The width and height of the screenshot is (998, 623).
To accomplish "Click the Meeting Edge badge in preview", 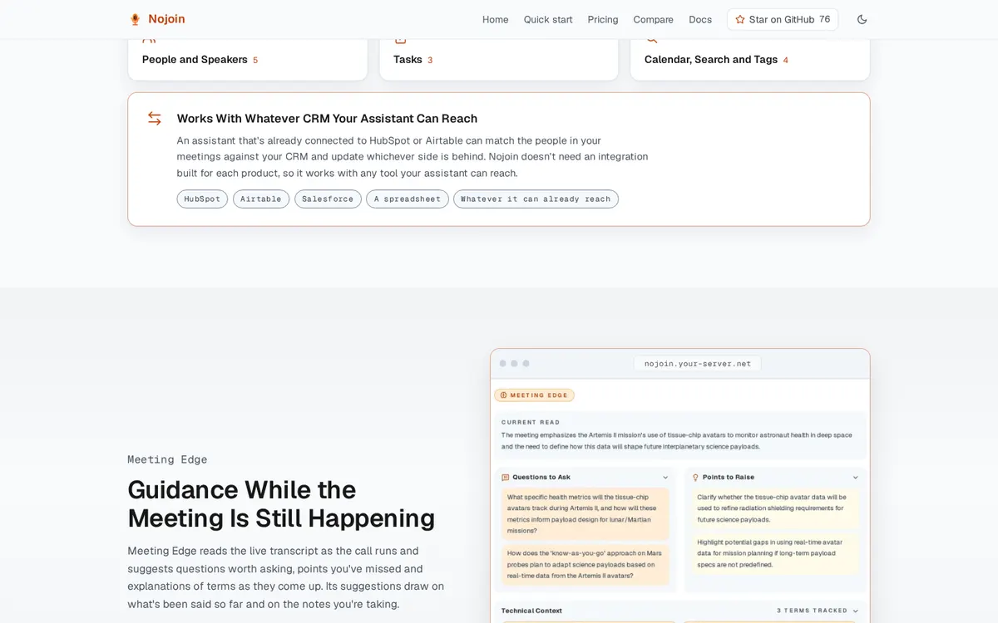I will point(534,395).
